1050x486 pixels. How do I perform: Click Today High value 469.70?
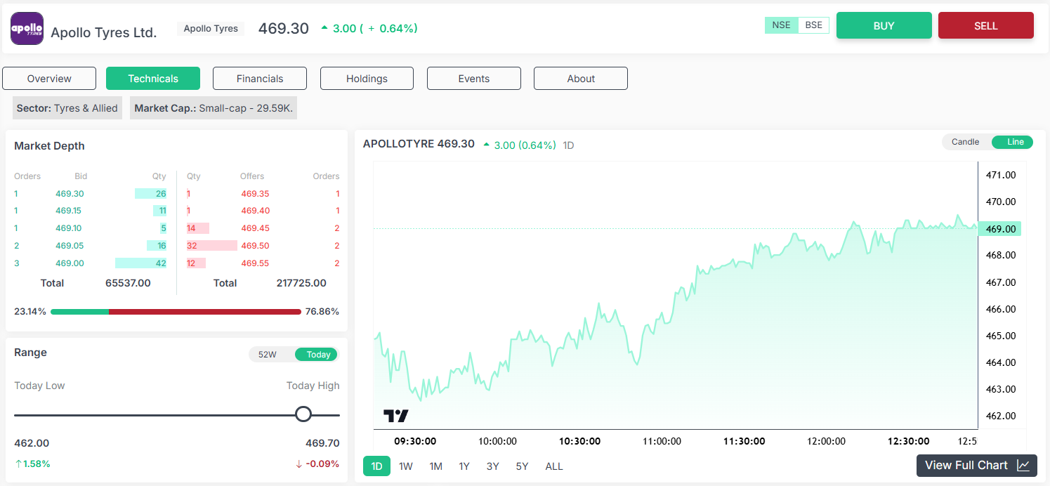coord(322,443)
